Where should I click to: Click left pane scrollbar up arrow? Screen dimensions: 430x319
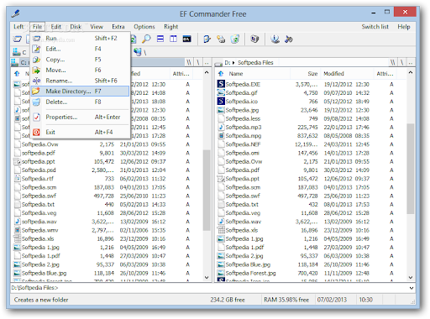coord(207,72)
